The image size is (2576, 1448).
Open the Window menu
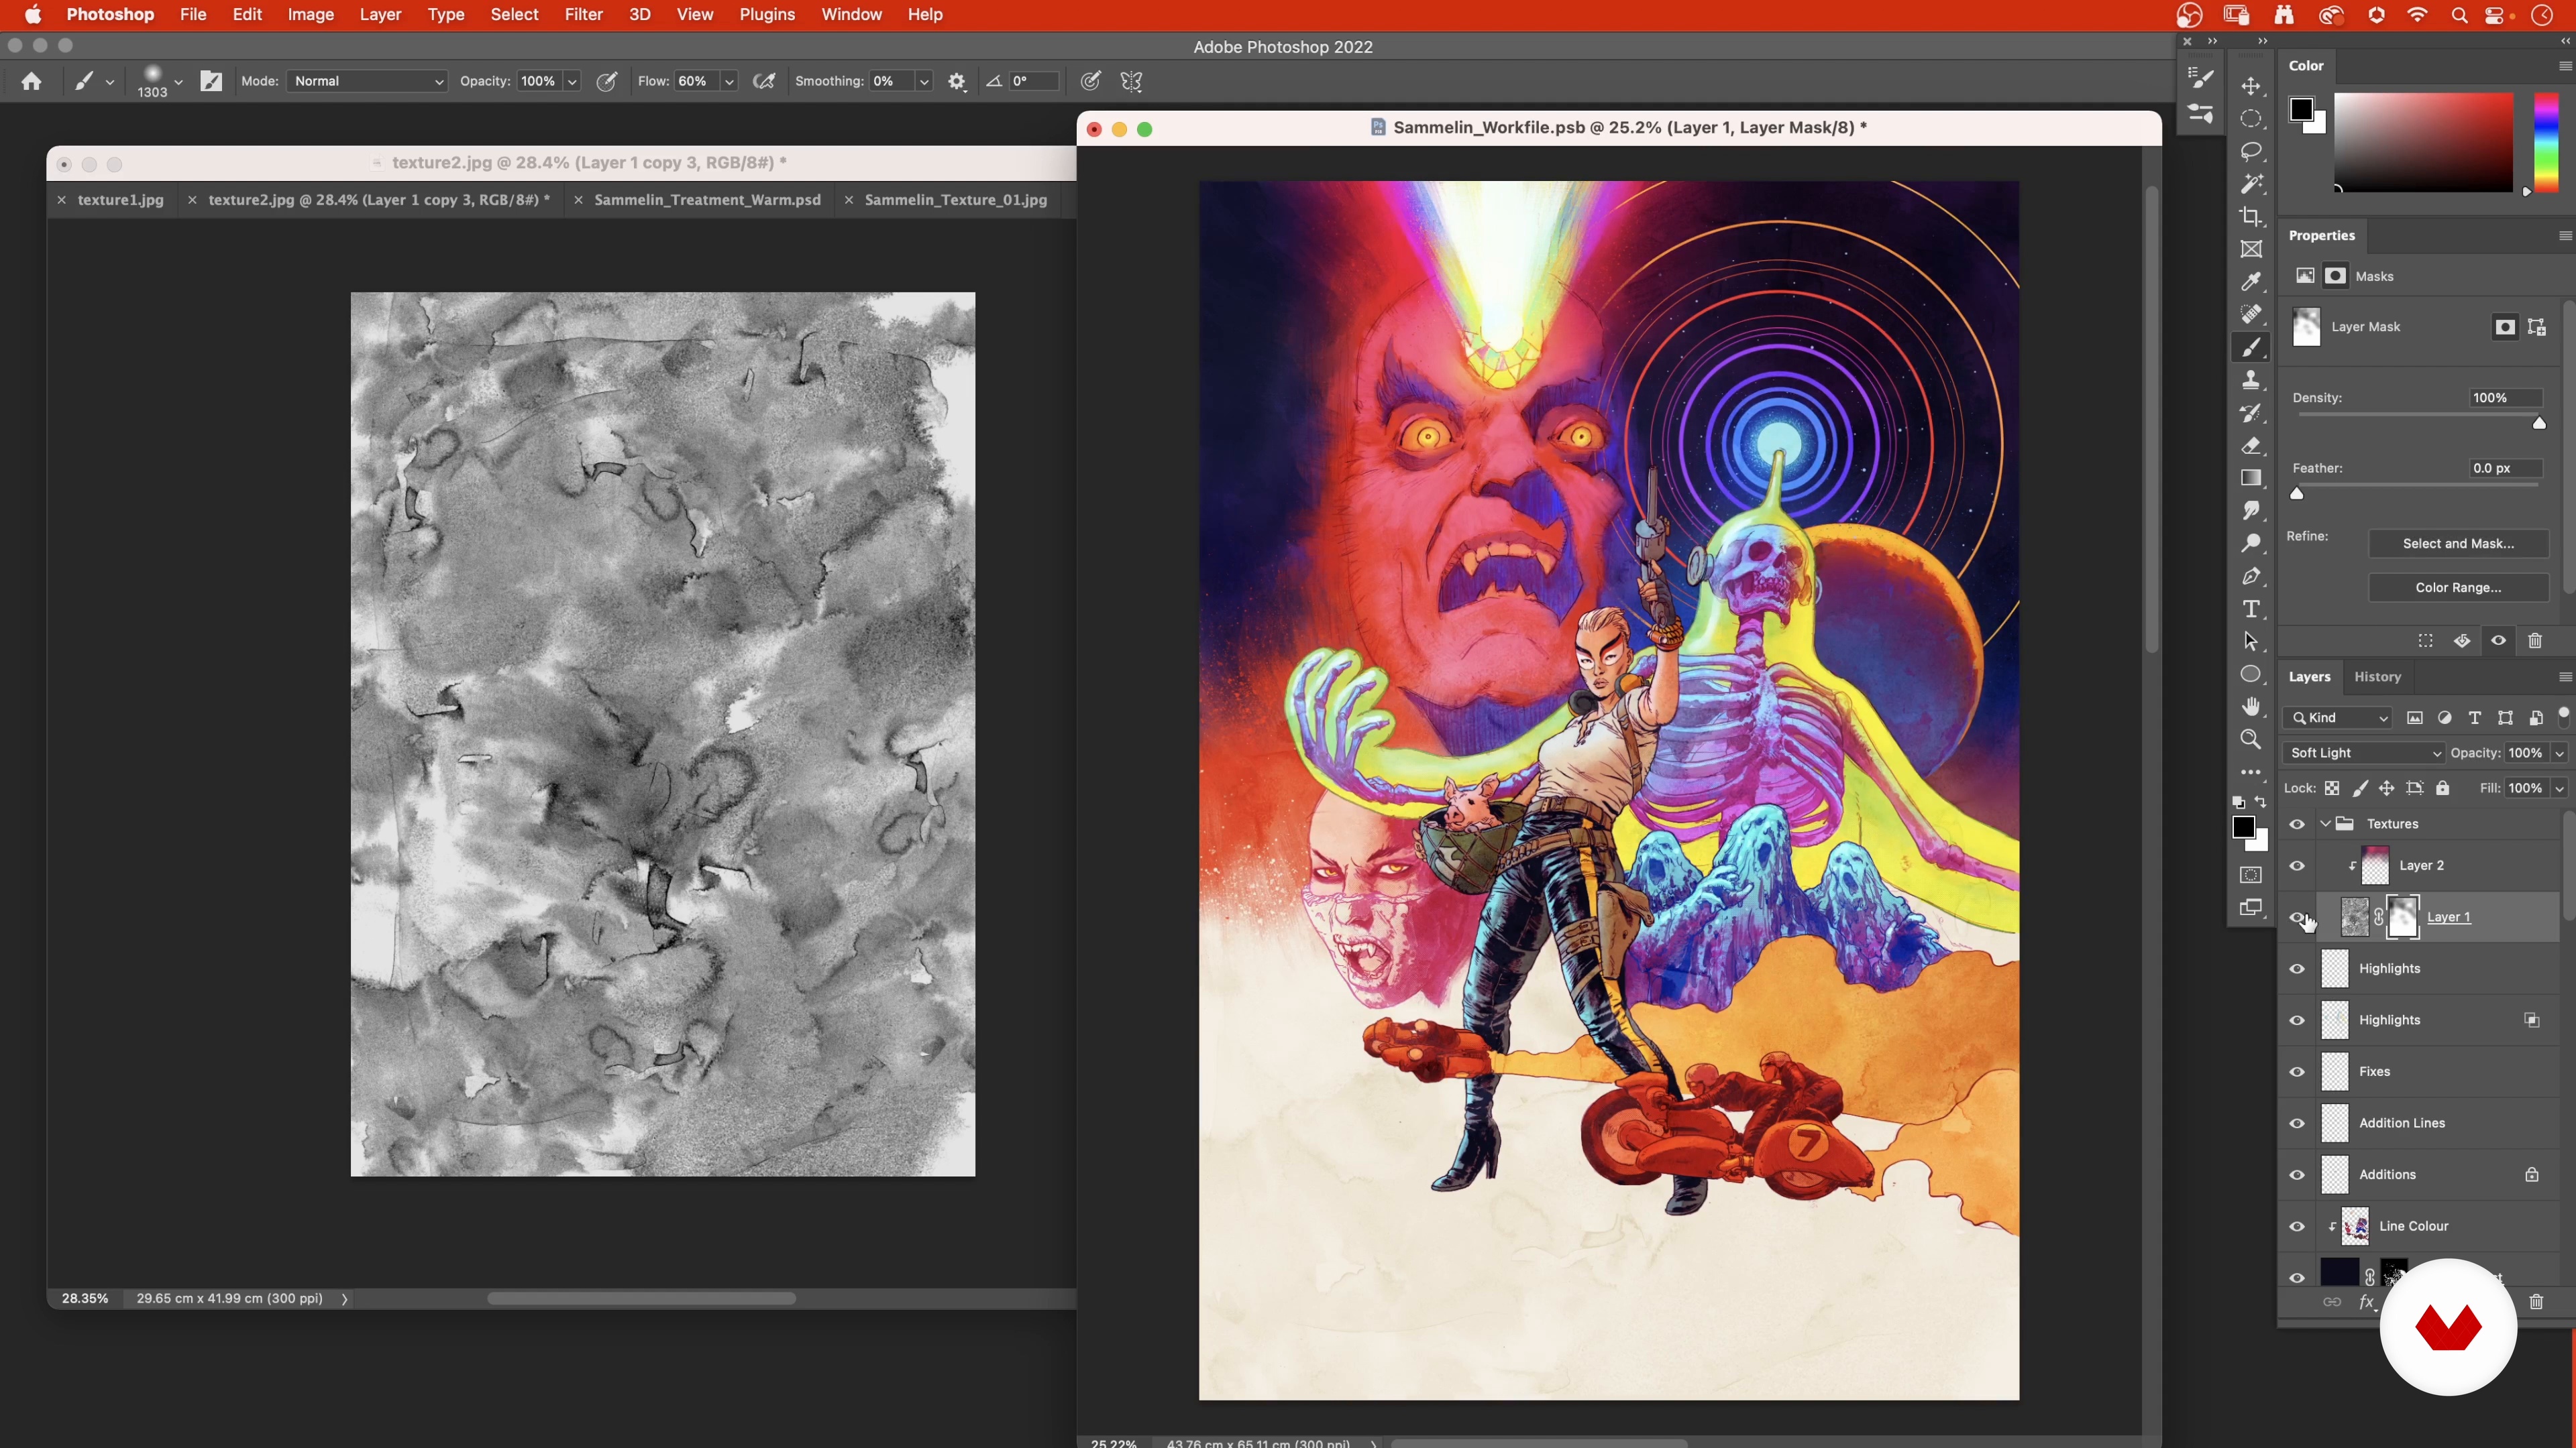pos(851,15)
